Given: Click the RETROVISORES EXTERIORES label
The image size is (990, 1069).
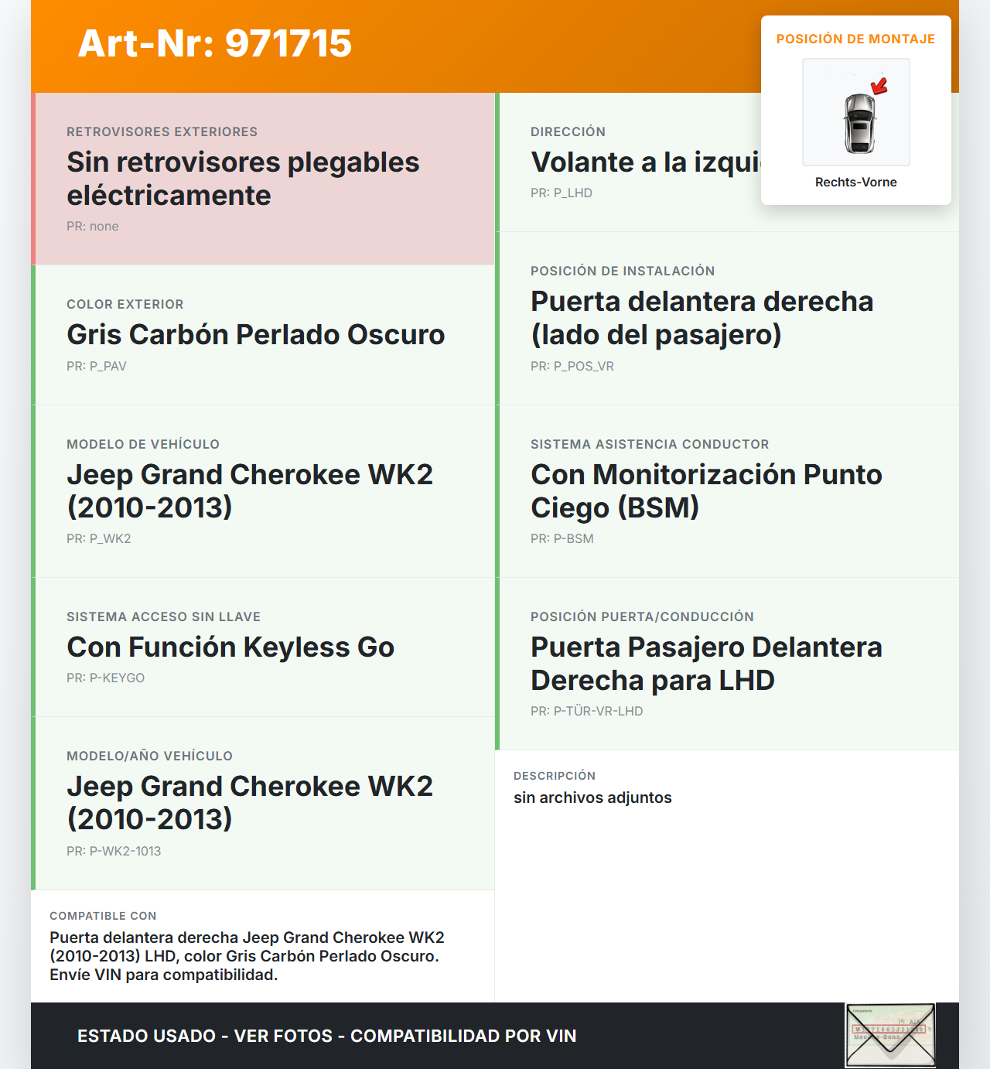Looking at the screenshot, I should click(x=162, y=131).
